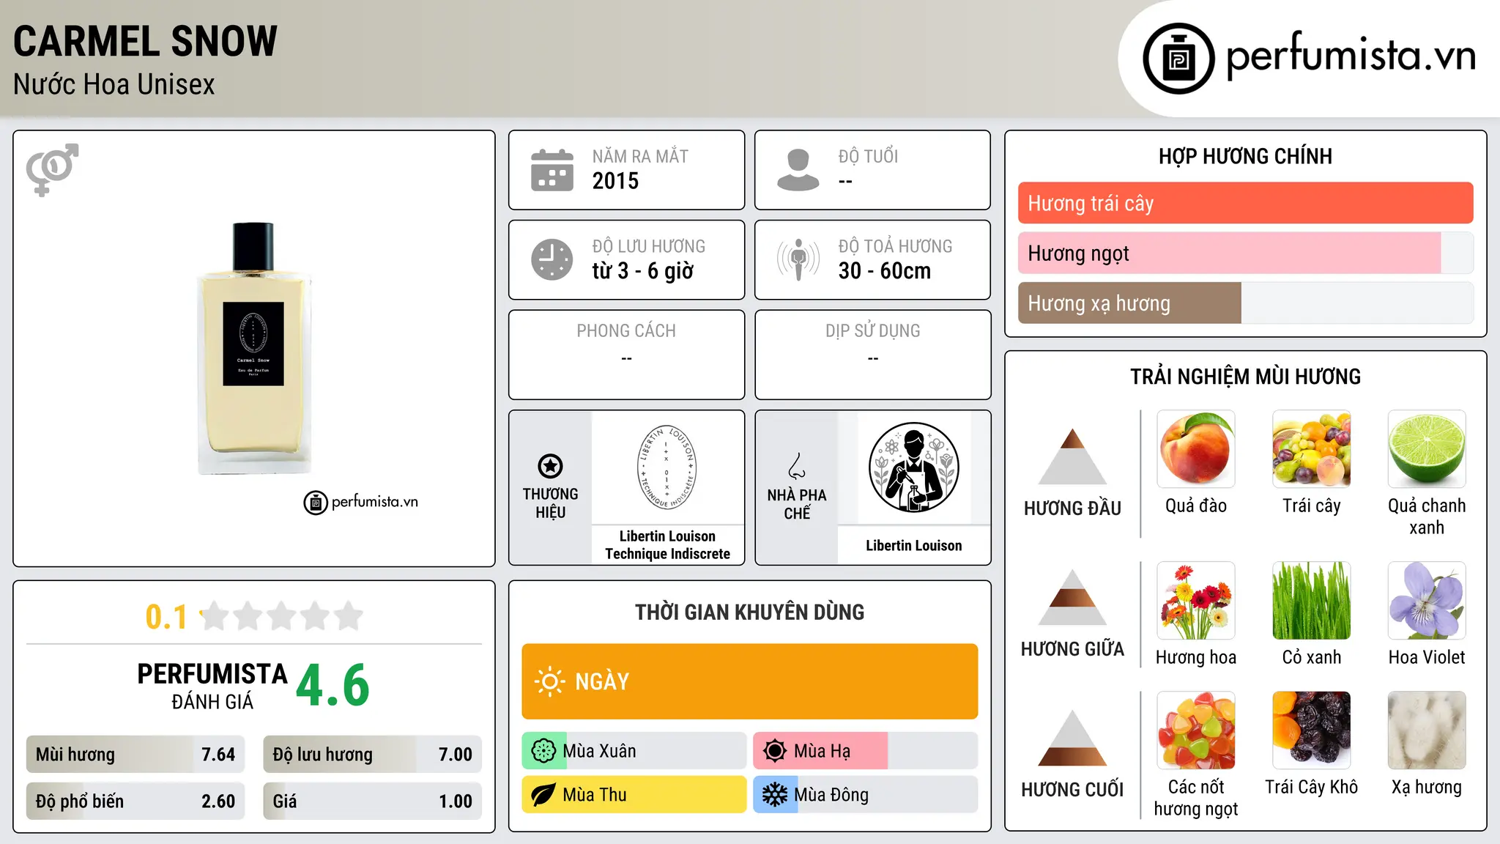Click the Trải nghiệm mùi hương heading

point(1245,377)
